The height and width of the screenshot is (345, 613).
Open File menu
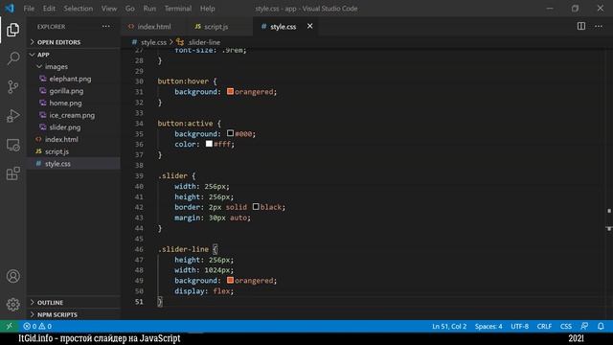(29, 9)
